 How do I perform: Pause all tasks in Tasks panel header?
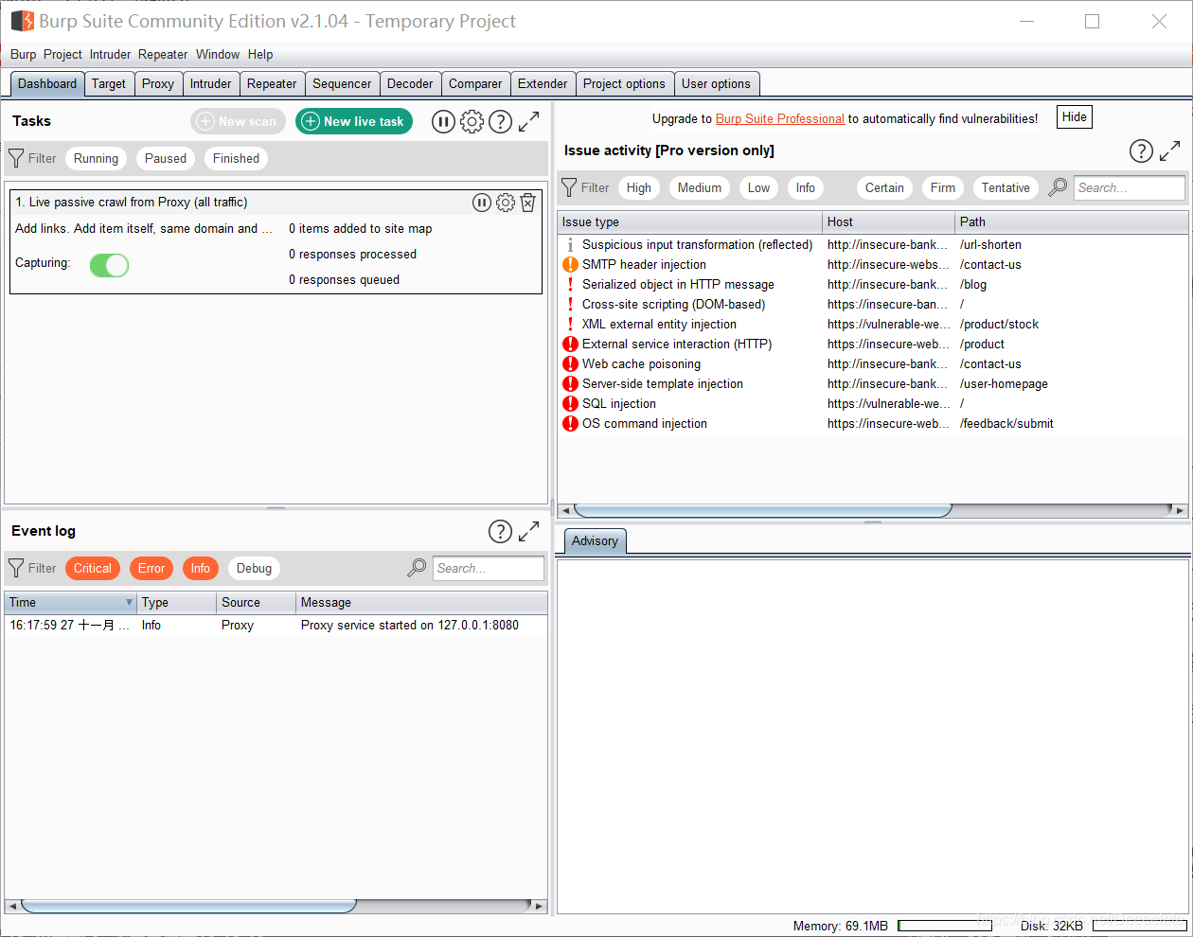(443, 121)
